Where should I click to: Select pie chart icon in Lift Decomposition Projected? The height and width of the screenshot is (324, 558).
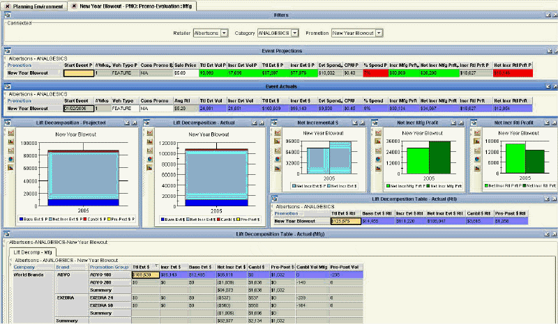(x=10, y=159)
